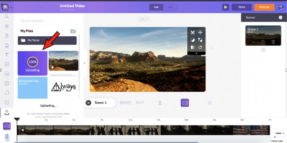
Task: Collapse the uploads side panel
Action: [85, 63]
